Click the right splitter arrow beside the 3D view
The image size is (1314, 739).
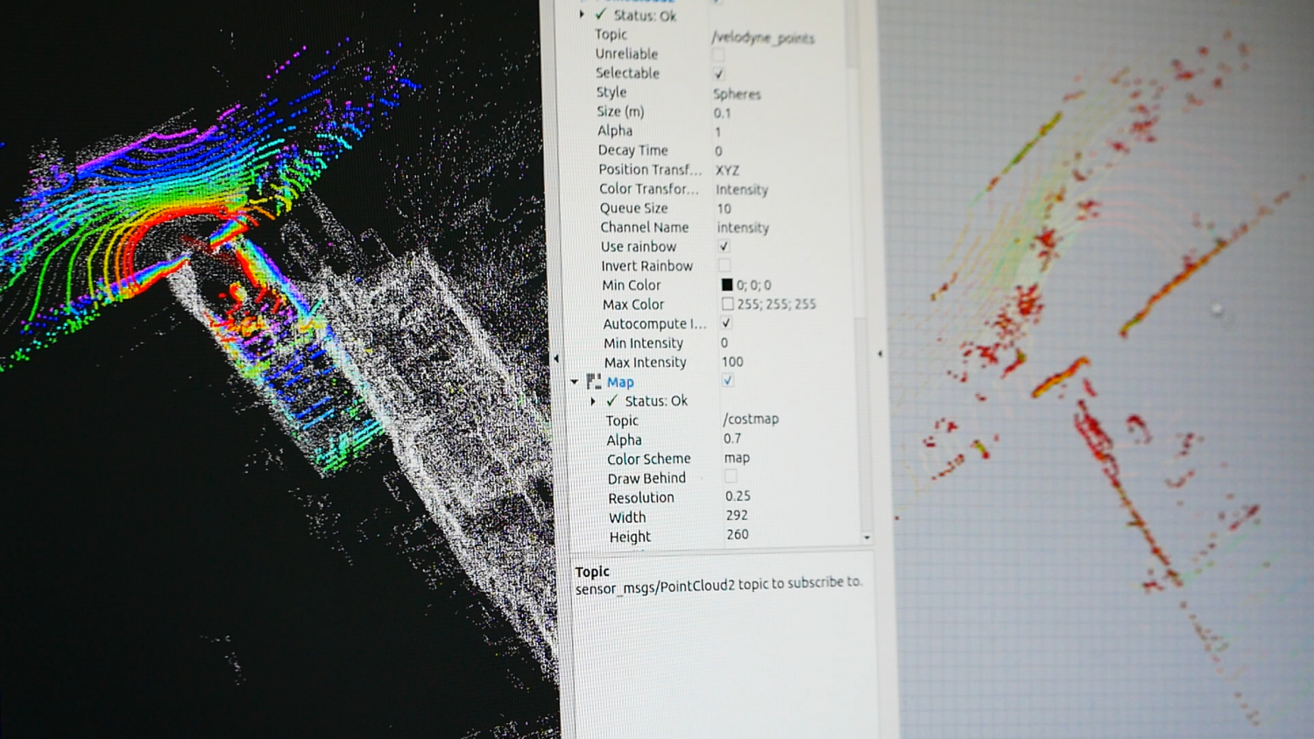click(880, 354)
